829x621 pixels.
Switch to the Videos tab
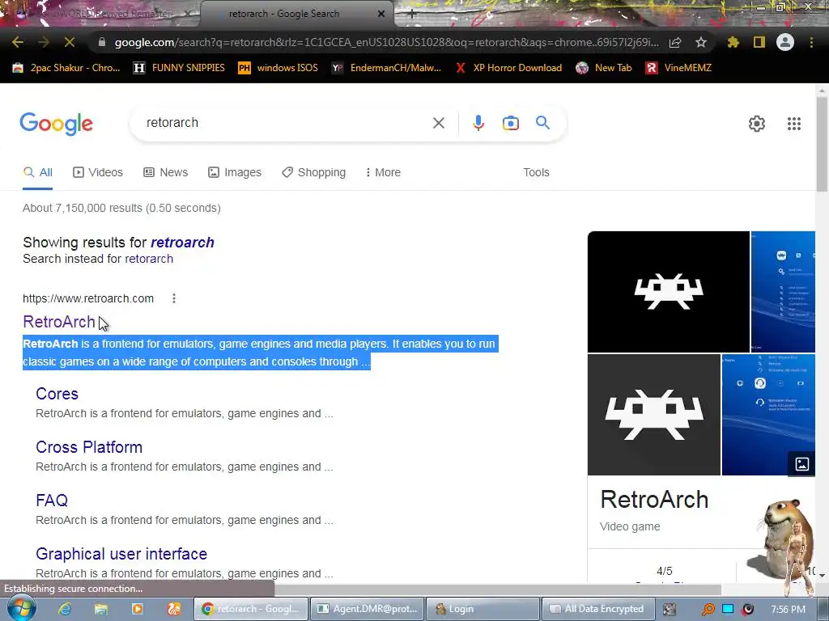98,172
